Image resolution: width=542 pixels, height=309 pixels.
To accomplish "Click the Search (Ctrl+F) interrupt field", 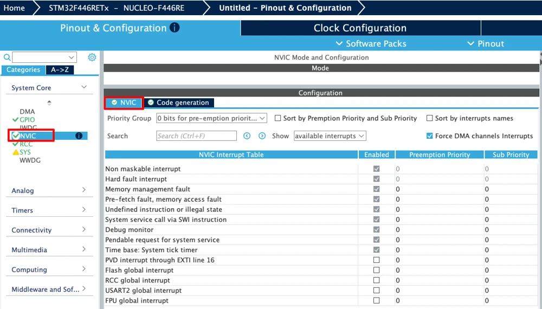I will tap(196, 136).
